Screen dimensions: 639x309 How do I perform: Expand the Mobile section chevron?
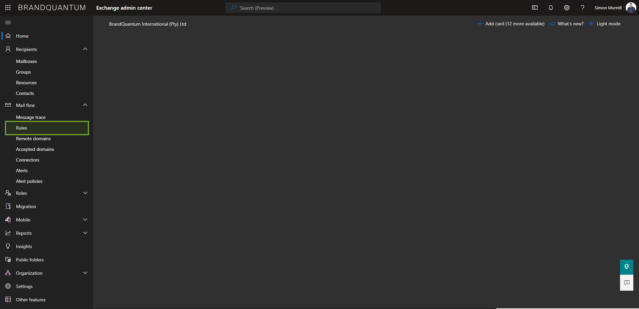85,220
